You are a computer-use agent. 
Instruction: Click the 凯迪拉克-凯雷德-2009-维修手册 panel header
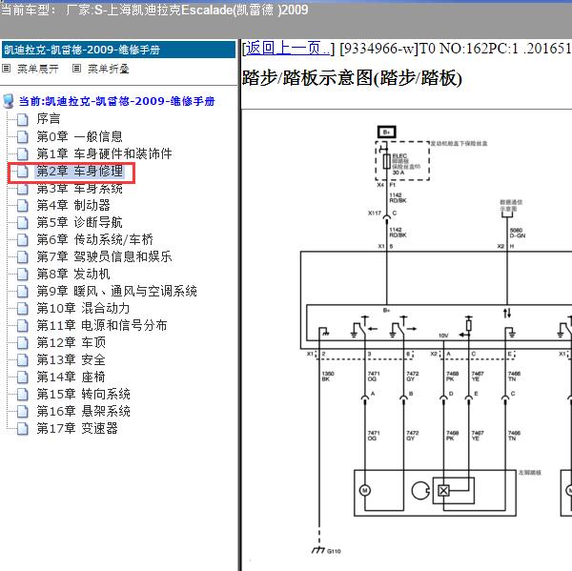[x=118, y=50]
